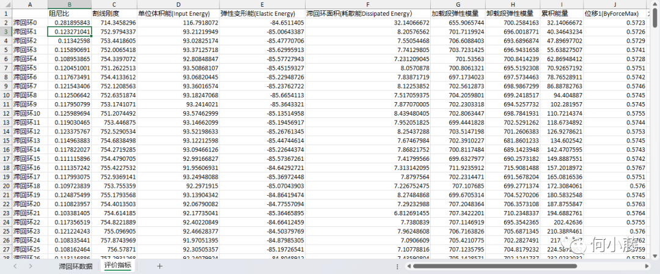Select row 27 header
Image resolution: width=660 pixels, height=274 pixels.
click(x=6, y=249)
